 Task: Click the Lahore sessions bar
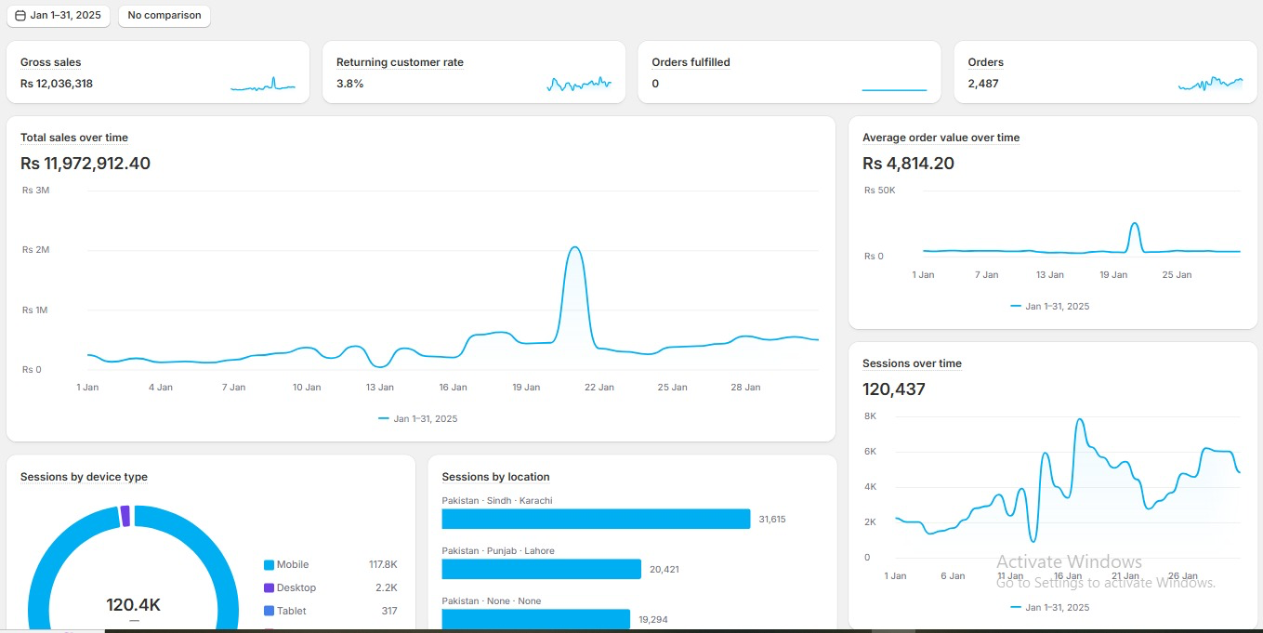[541, 569]
